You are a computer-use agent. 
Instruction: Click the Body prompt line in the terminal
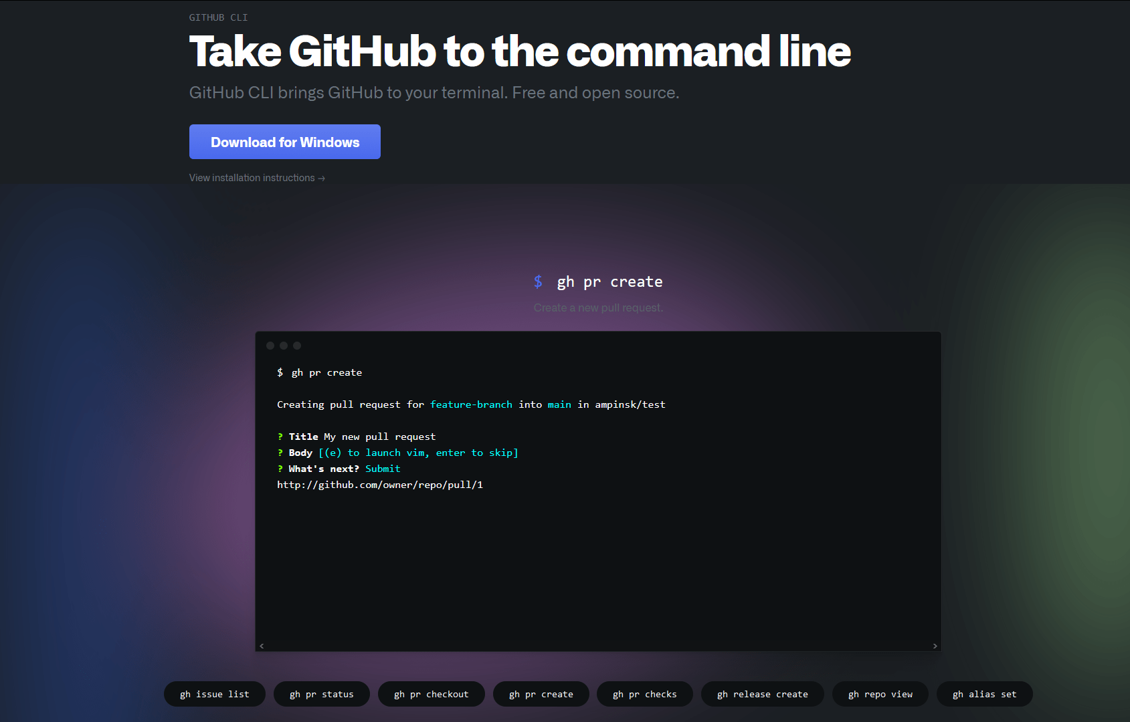pos(397,453)
